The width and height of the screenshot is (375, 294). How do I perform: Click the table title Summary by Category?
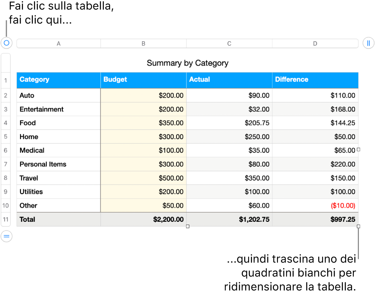[x=188, y=63]
